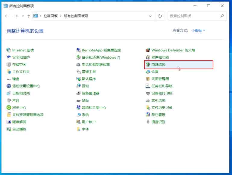Open the 同步中心 green icon
Viewport: 232px width, 175px height.
coord(9,108)
